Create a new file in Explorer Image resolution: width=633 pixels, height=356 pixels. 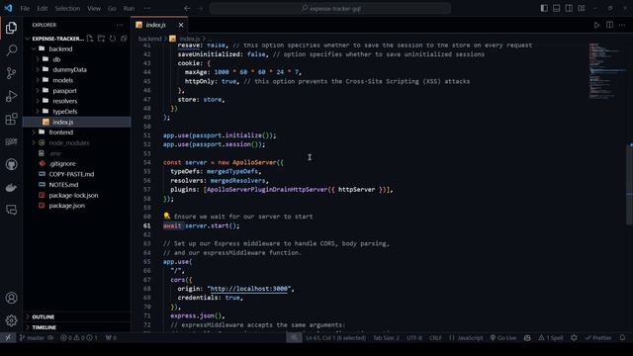pos(90,39)
